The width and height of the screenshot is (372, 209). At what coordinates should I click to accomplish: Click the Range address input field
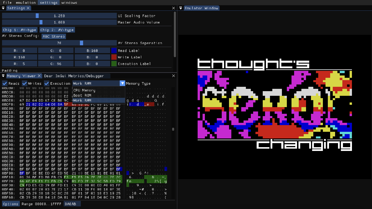72,203
